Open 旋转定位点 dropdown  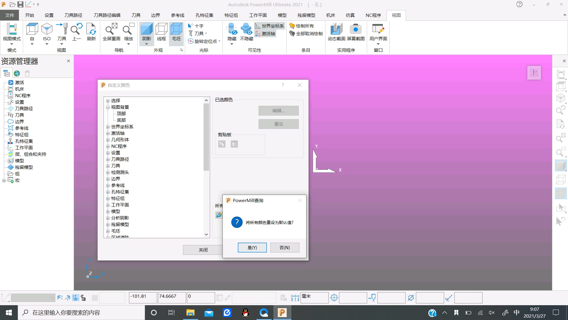coord(220,41)
